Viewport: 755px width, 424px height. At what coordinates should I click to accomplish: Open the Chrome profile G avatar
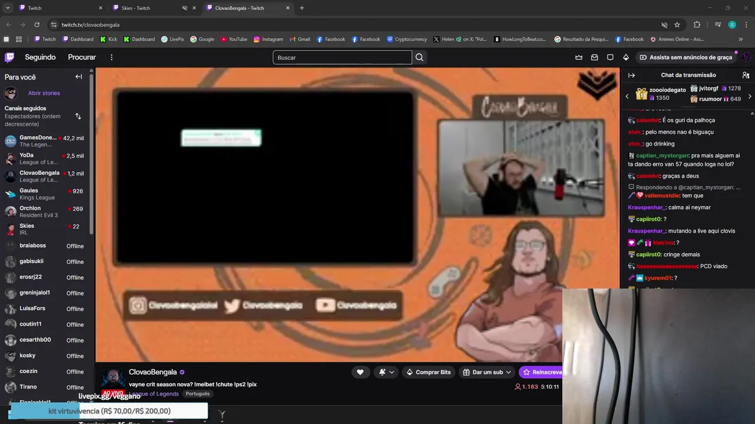tap(732, 25)
